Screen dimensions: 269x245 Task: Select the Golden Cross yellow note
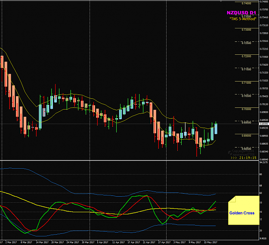(x=244, y=210)
